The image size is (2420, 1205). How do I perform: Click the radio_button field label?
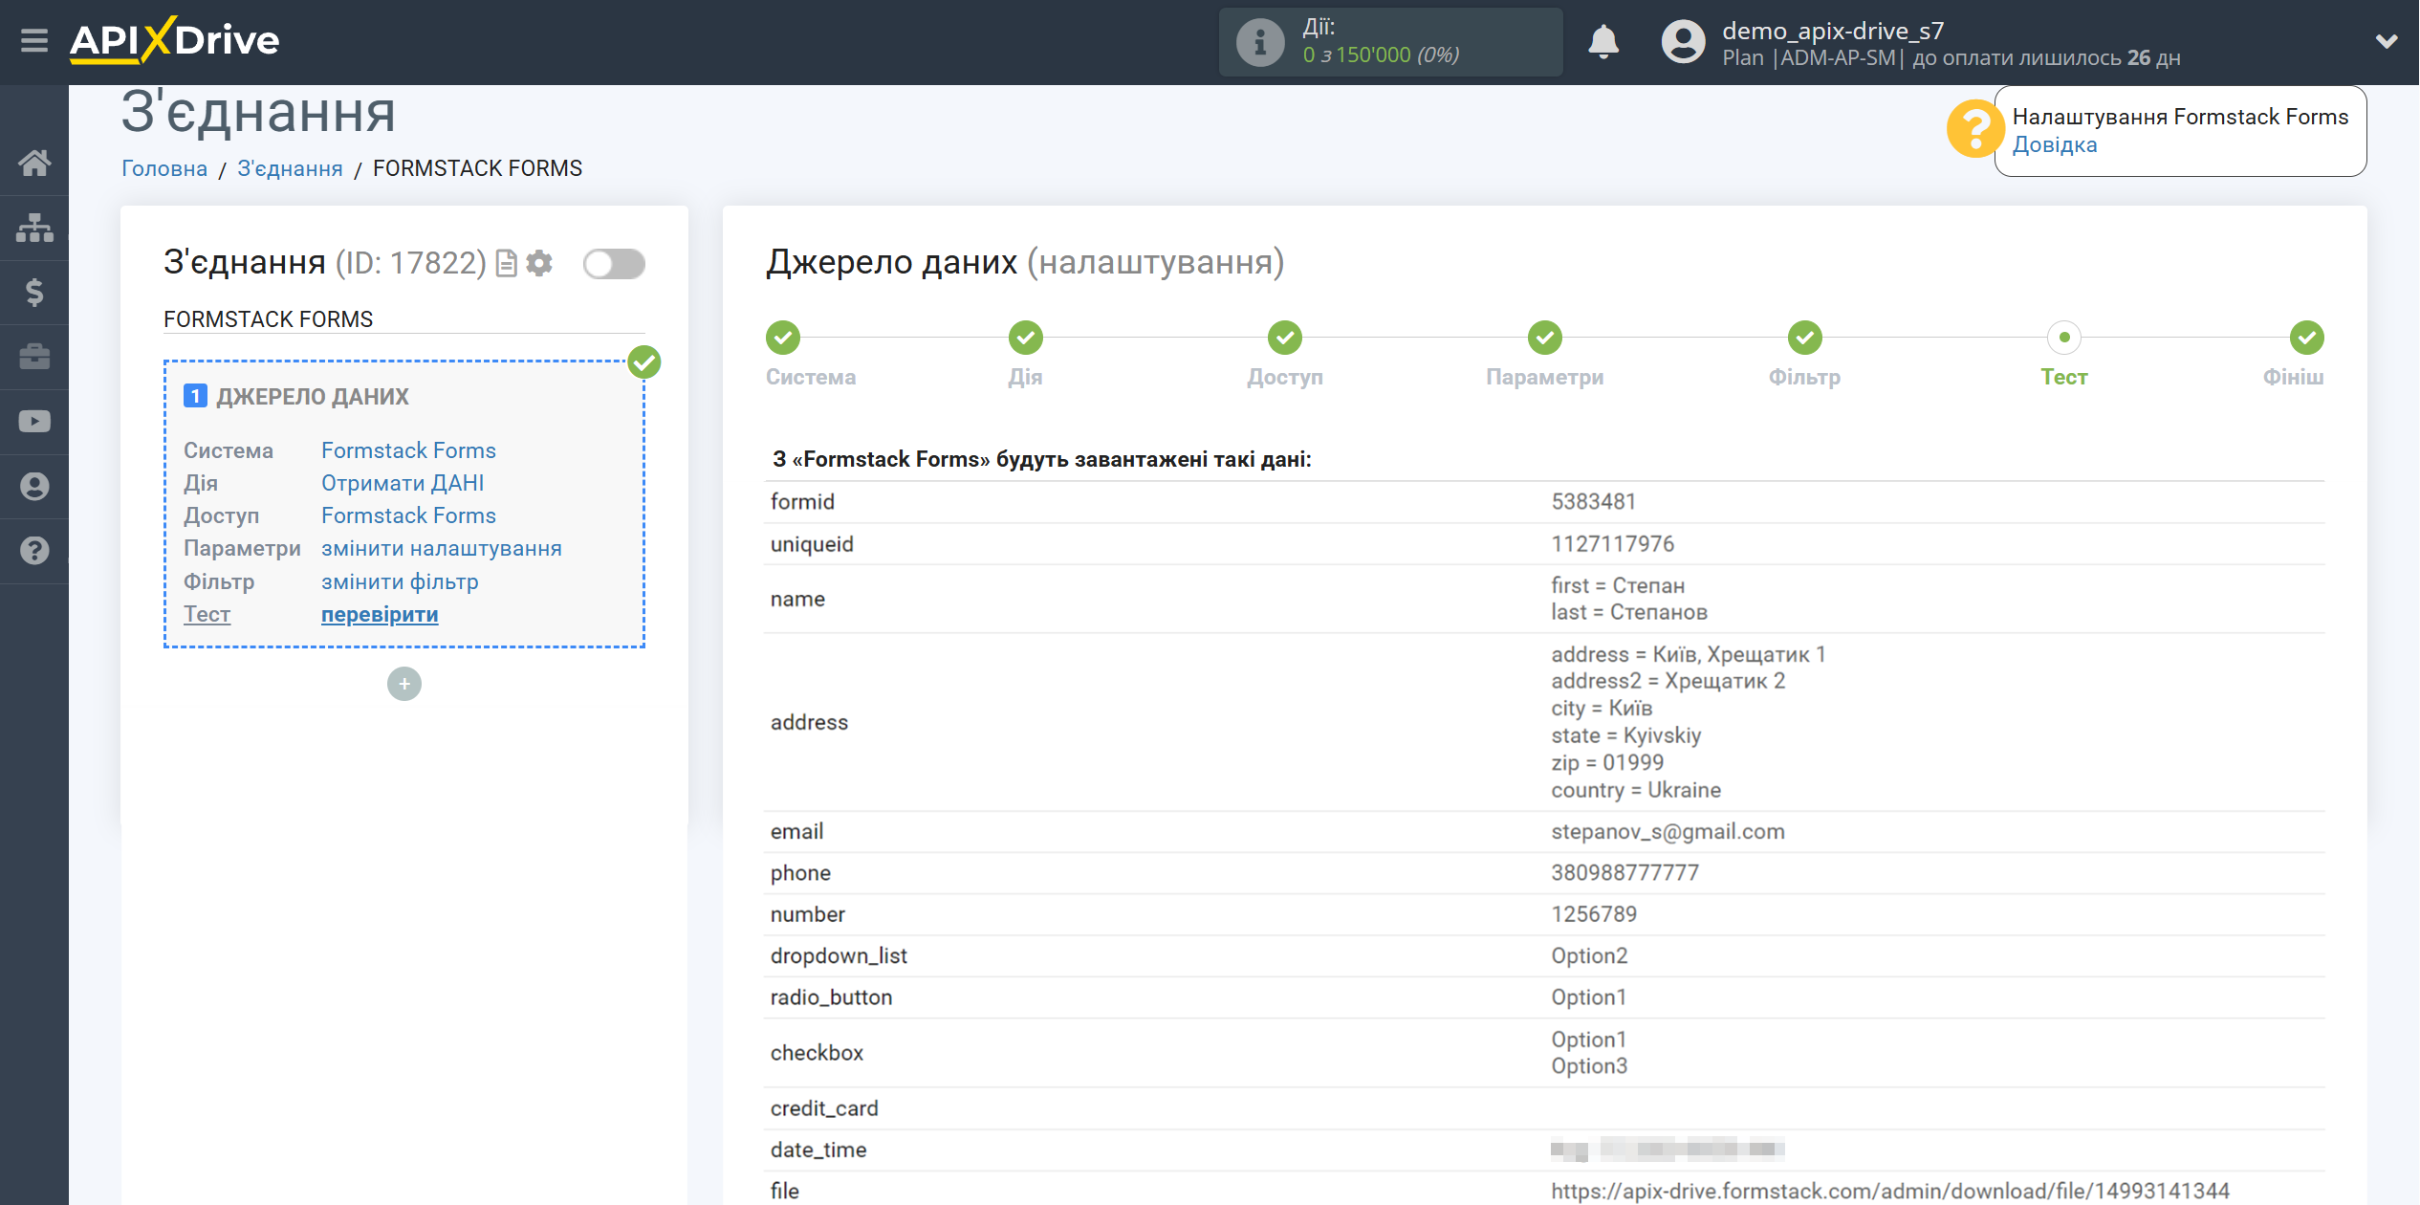831,997
